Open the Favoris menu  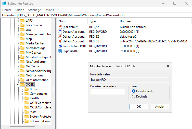coord(49,10)
